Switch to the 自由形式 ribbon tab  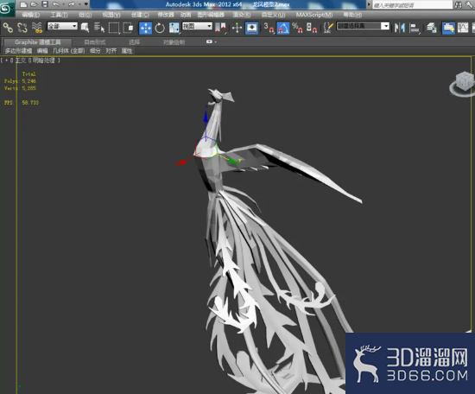point(95,42)
